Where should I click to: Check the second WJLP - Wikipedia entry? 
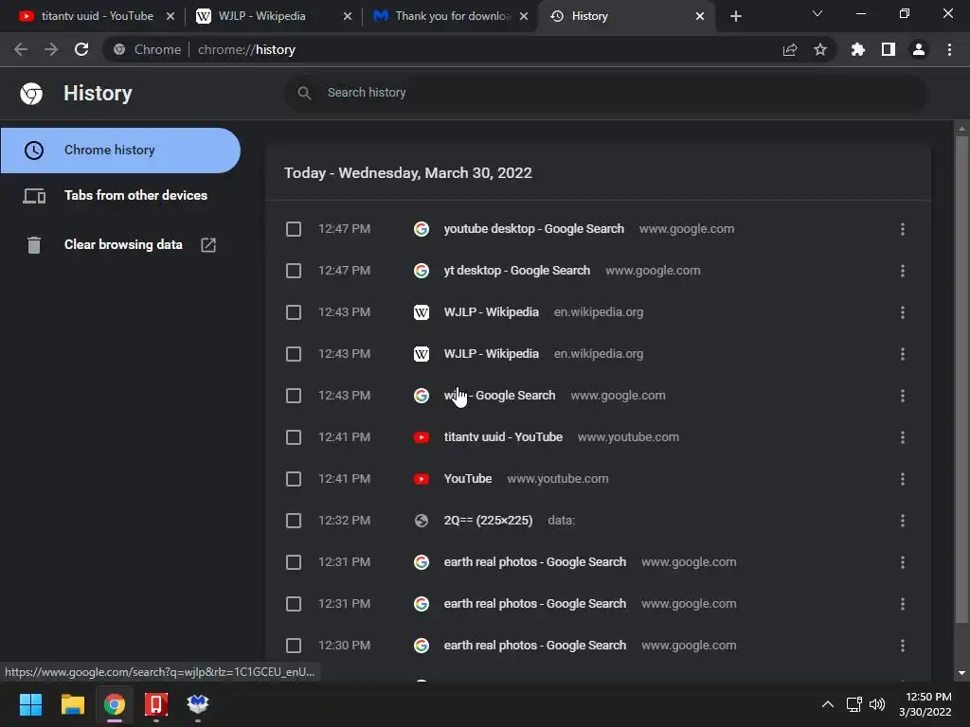tap(294, 354)
